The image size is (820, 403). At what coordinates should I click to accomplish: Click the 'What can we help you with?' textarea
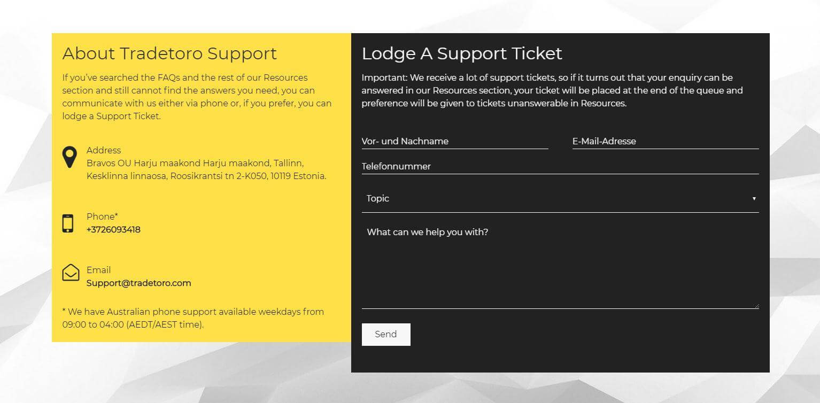[560, 265]
